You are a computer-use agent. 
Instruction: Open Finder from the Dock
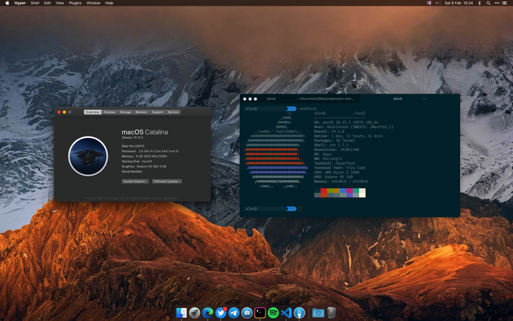(181, 313)
